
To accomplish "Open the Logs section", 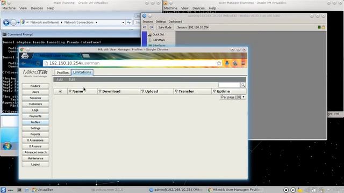I will (35, 110).
